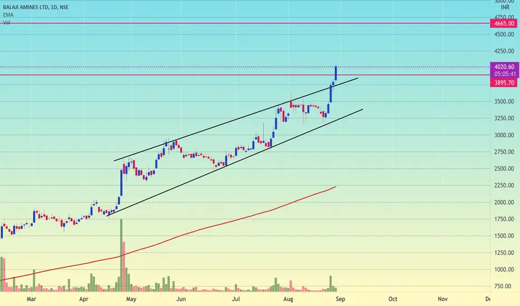Select the upper black channel trendline
Viewport: 520px width, 306px height.
click(x=236, y=120)
